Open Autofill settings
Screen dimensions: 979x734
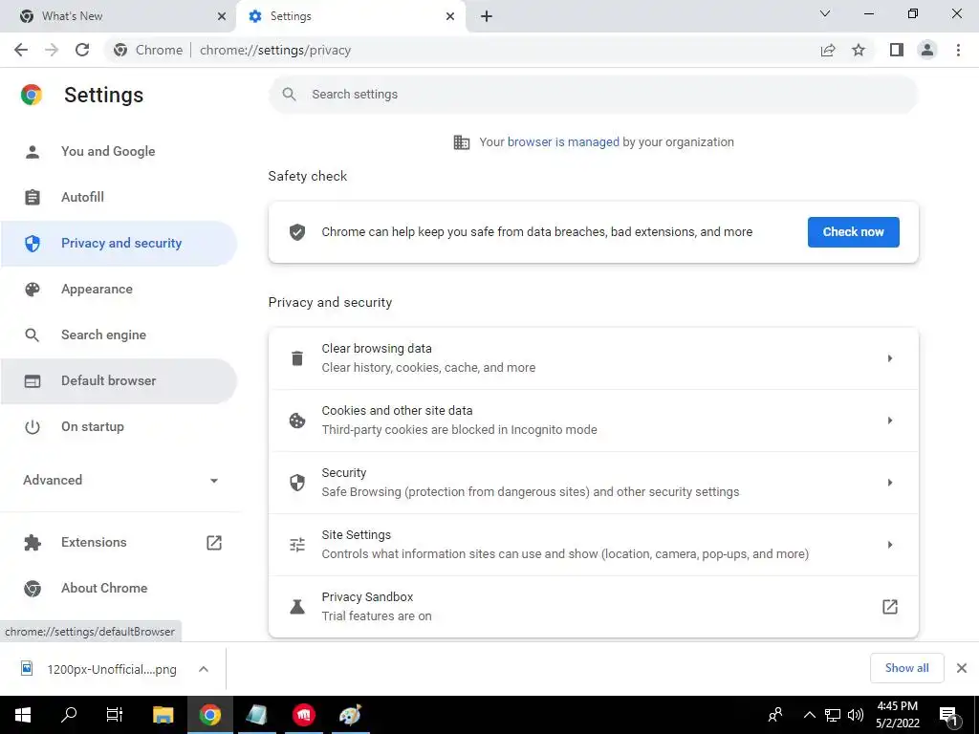click(x=119, y=197)
